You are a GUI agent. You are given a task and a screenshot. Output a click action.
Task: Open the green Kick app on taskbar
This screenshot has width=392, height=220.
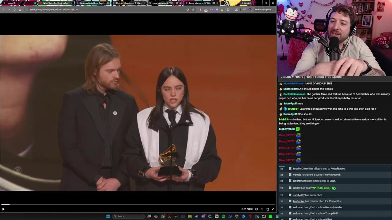(270, 216)
